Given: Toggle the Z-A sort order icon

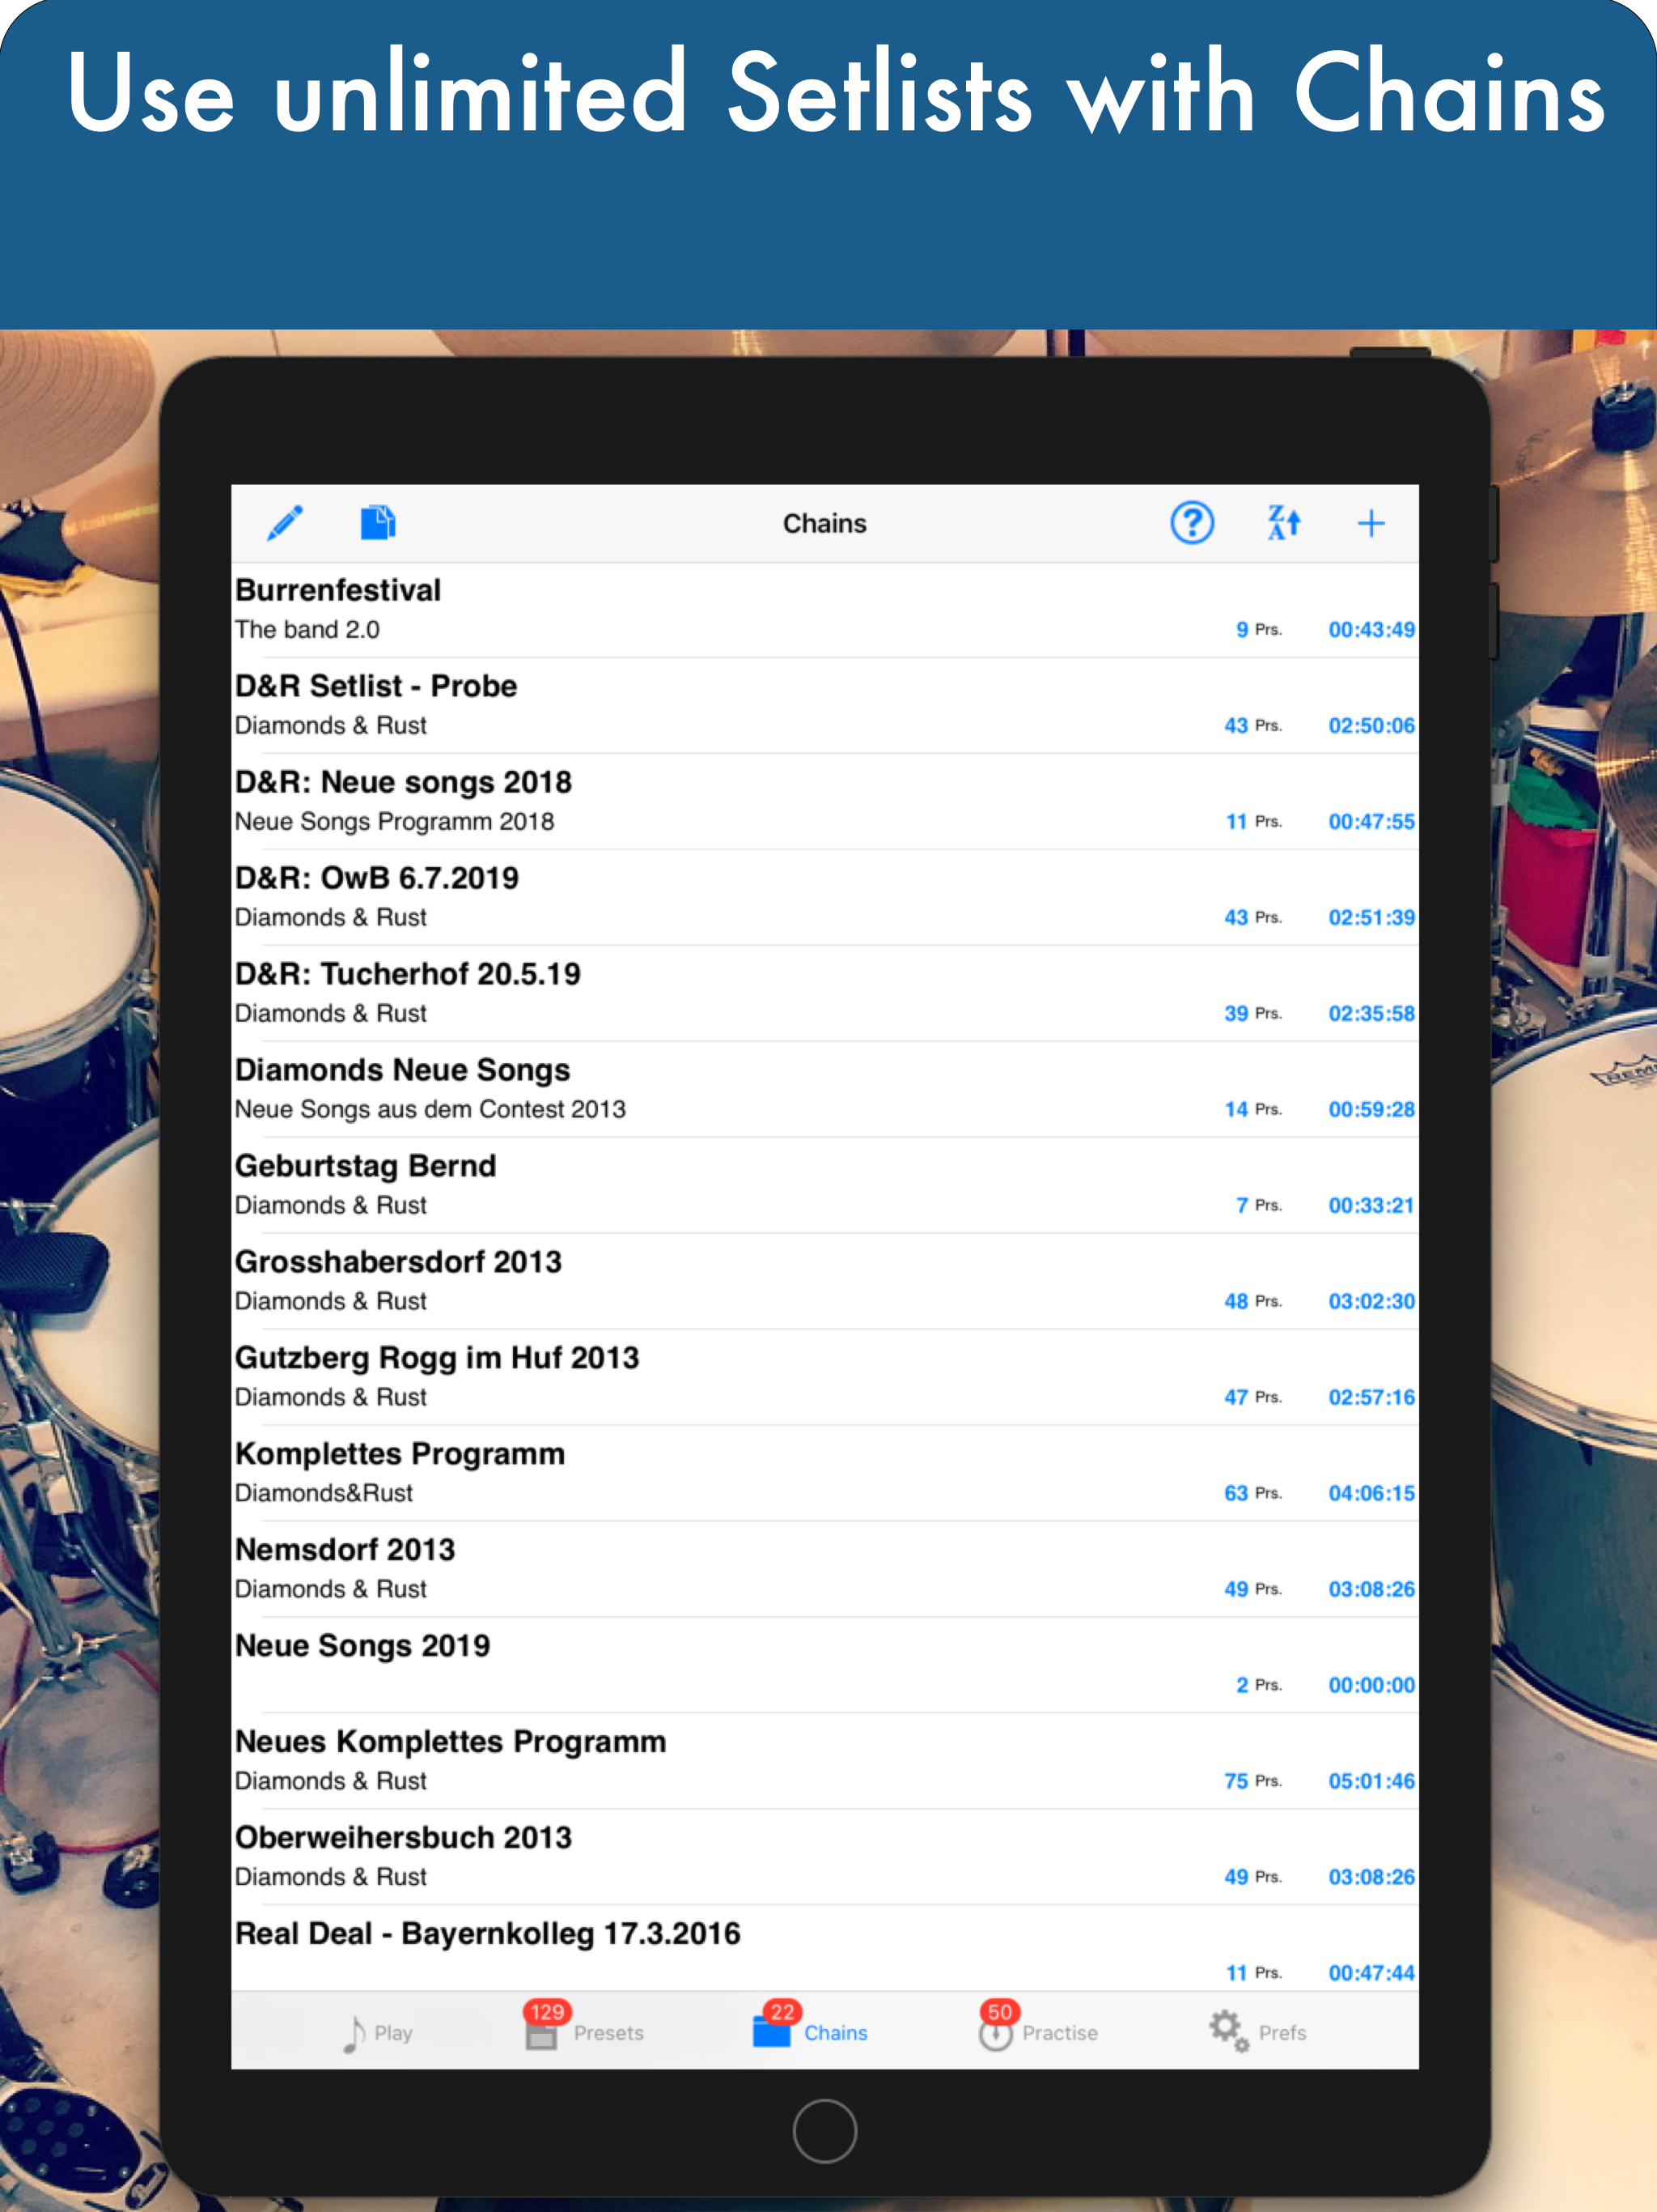Looking at the screenshot, I should tap(1283, 522).
